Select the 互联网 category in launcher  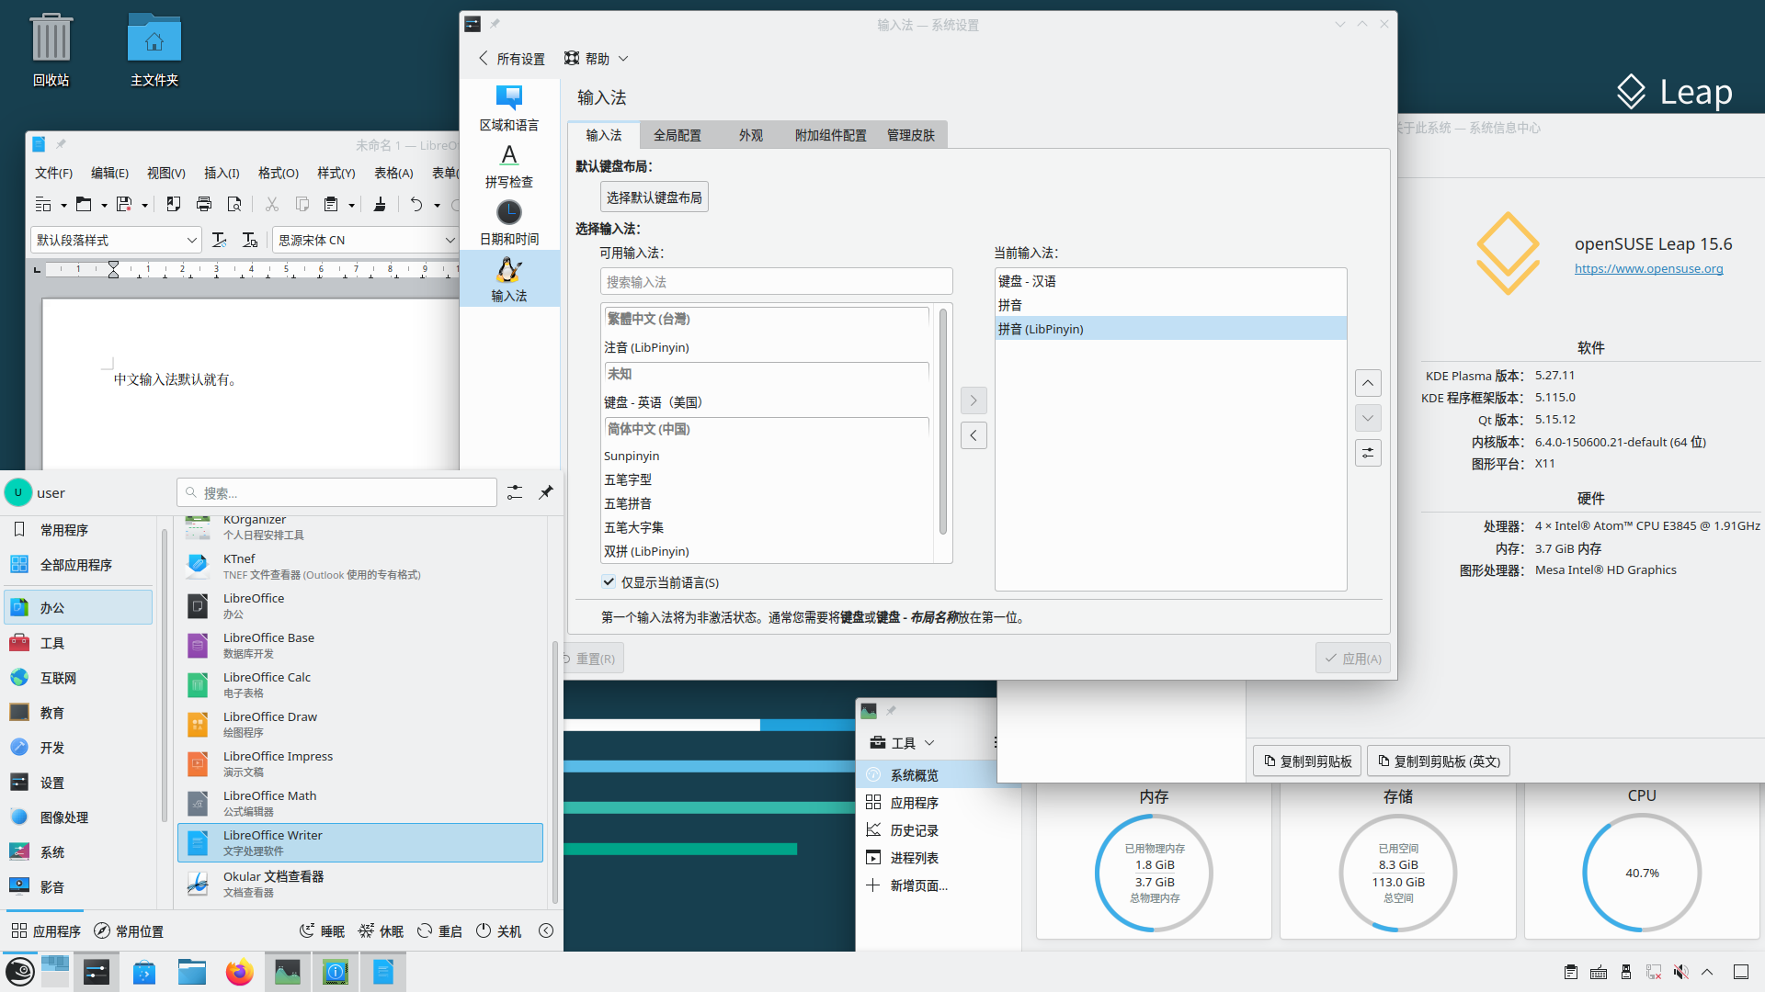[x=78, y=678]
